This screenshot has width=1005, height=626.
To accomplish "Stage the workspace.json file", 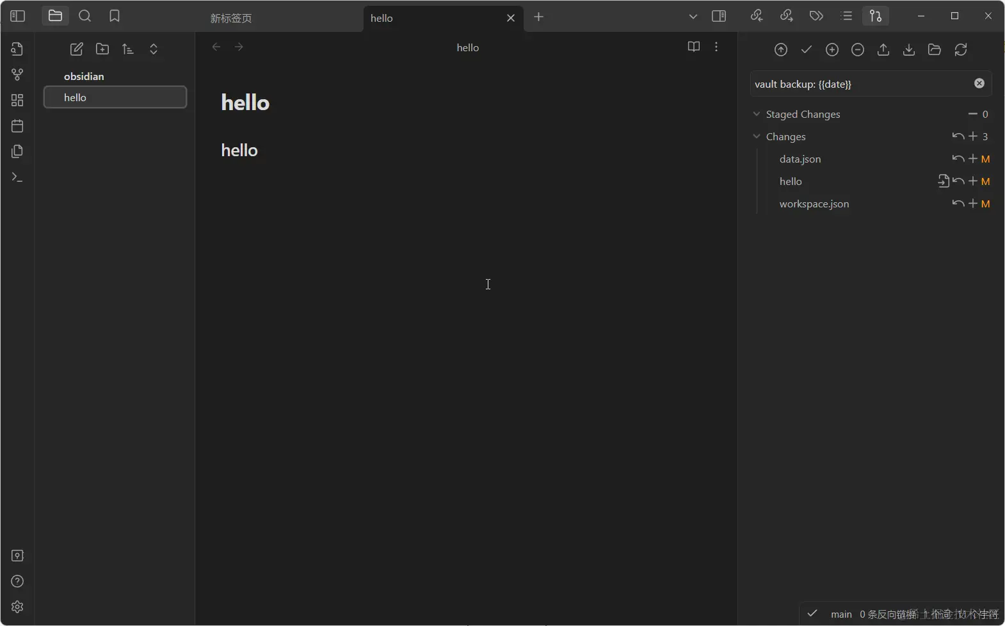I will pos(973,204).
